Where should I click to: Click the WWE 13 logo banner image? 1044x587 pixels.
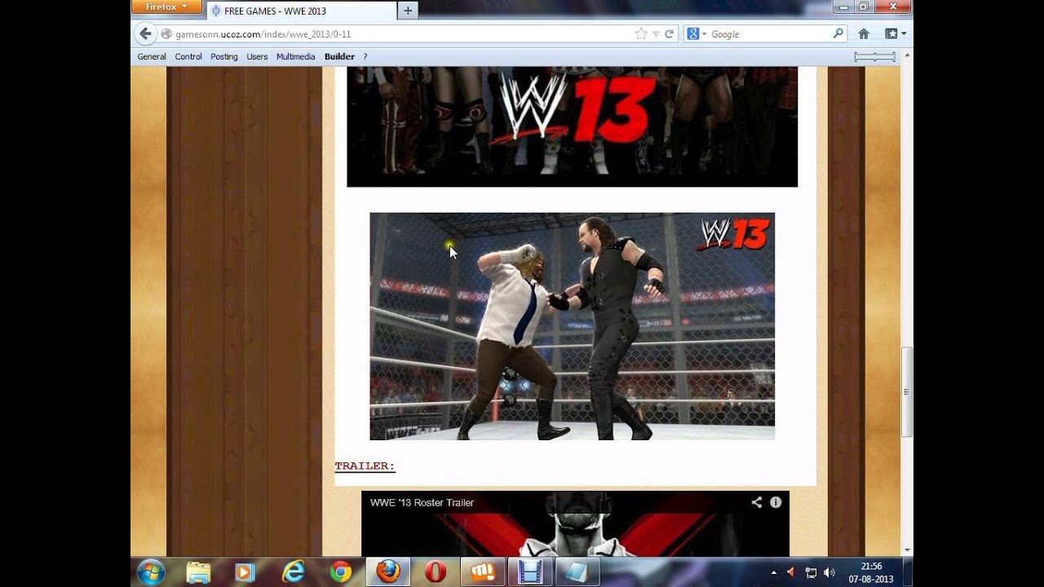(572, 127)
